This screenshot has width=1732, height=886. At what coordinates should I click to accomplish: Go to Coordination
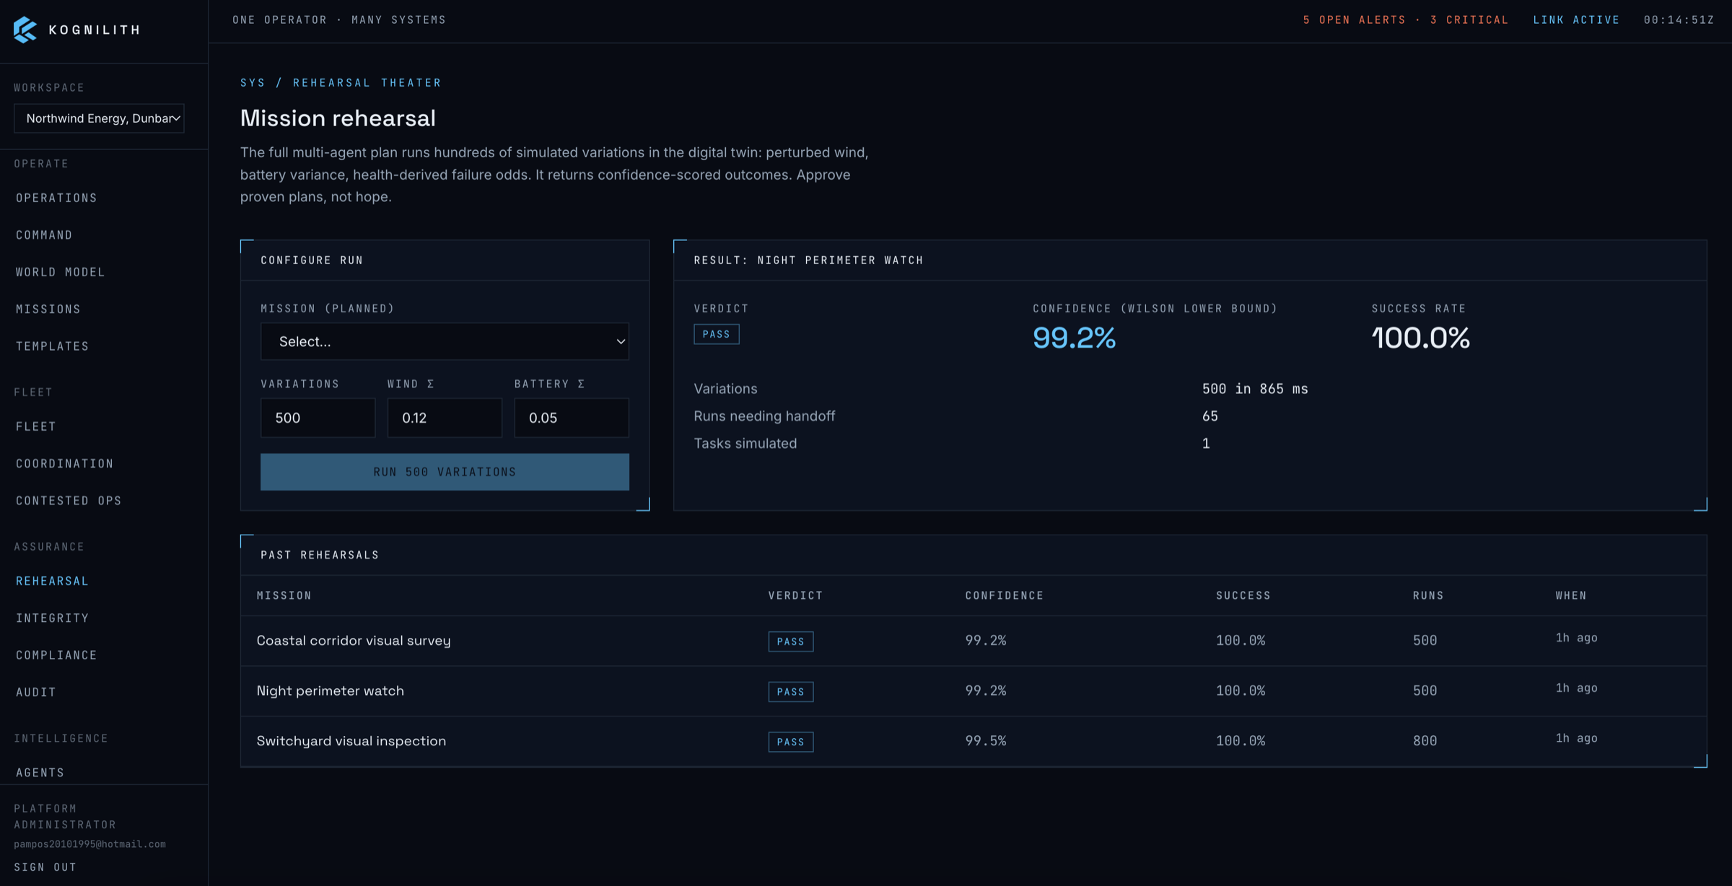click(x=65, y=463)
